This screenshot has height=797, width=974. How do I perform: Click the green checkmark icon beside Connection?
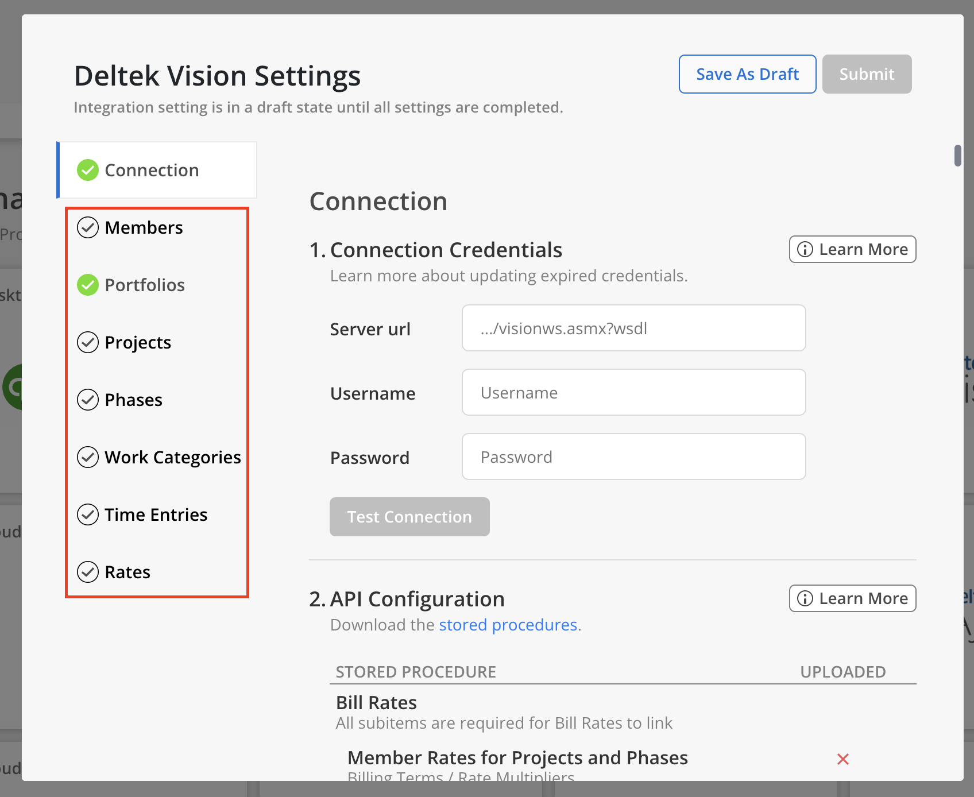(x=88, y=170)
